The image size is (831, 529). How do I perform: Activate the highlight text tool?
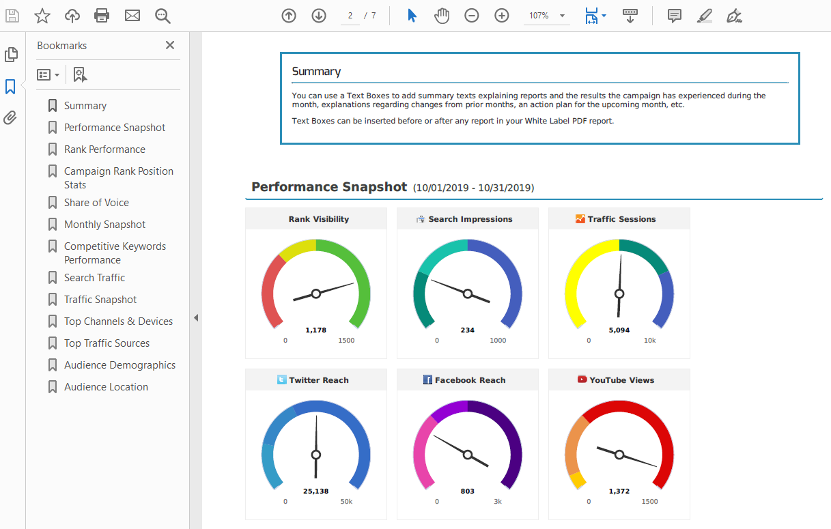[705, 16]
